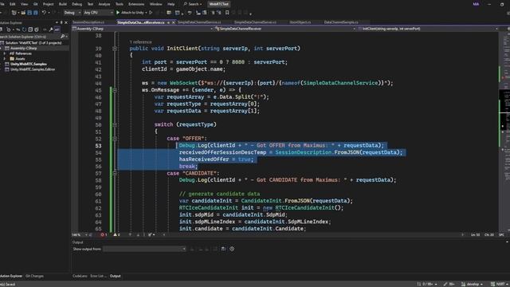Click the repository name status item at far right
Viewport: 510px width, 287px height.
pos(500,284)
